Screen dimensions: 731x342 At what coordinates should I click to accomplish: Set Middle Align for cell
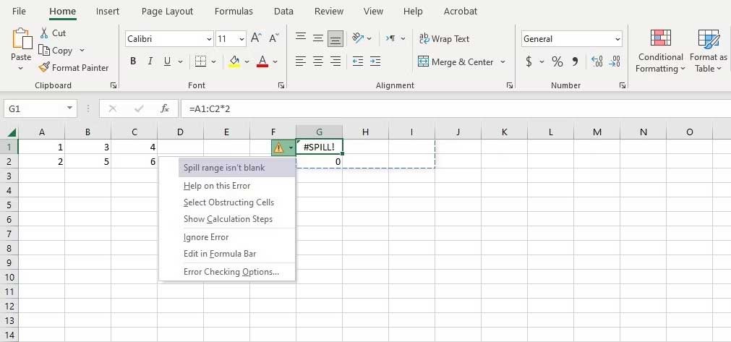pos(318,38)
